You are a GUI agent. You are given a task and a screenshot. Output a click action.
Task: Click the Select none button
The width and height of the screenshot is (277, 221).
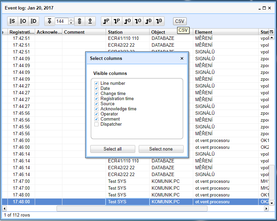tap(161, 149)
